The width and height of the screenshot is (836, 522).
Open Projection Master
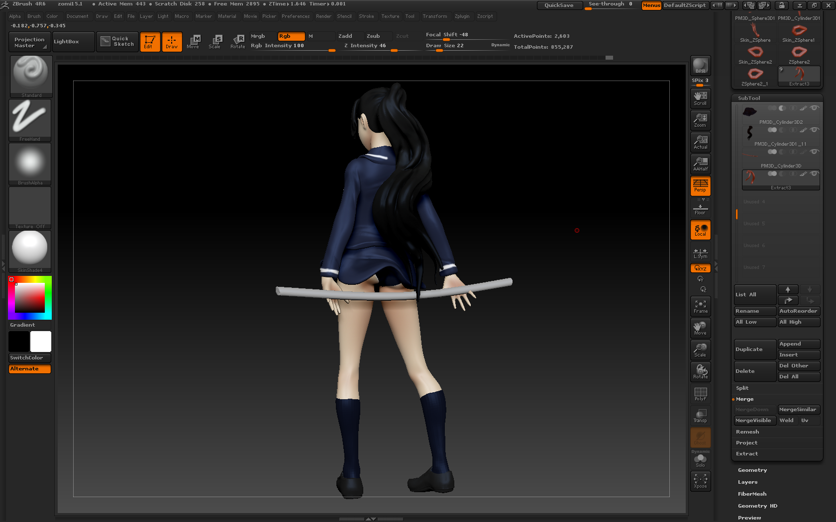pyautogui.click(x=30, y=42)
